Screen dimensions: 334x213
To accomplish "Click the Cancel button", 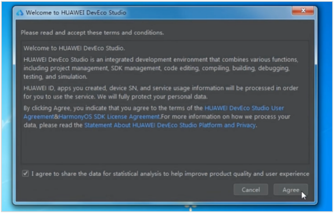I will tap(251, 190).
